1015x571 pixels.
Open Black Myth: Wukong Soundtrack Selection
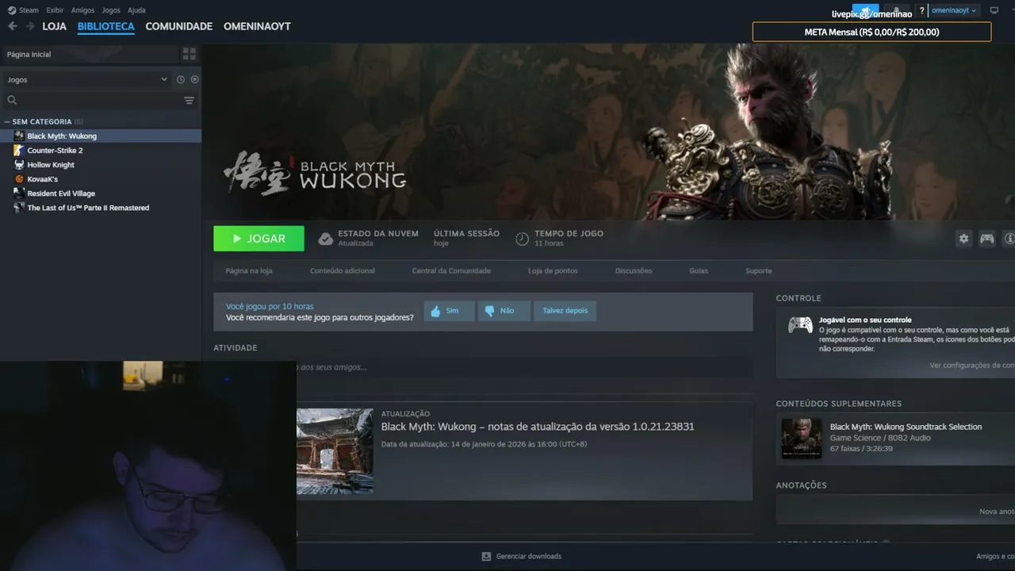[906, 427]
